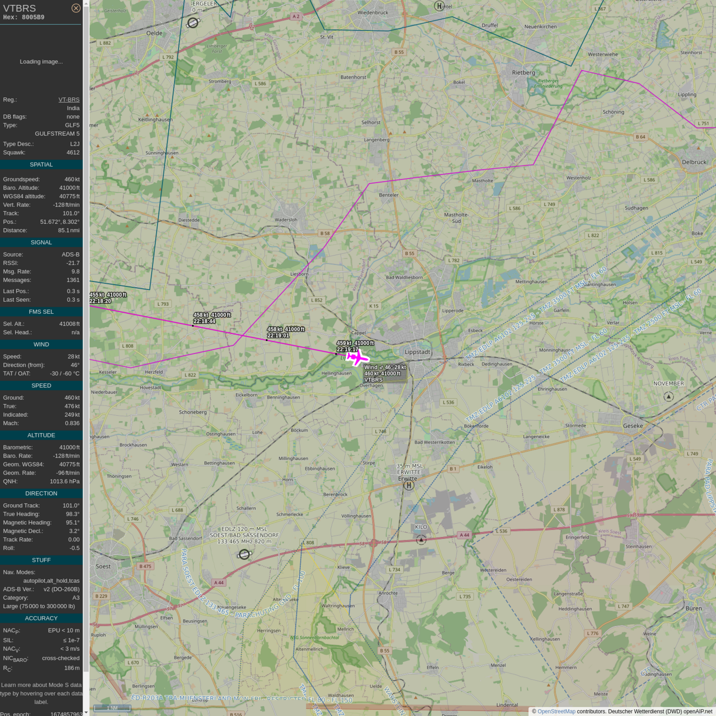
Task: Click the airfield symbol near Oelde
Action: (193, 23)
